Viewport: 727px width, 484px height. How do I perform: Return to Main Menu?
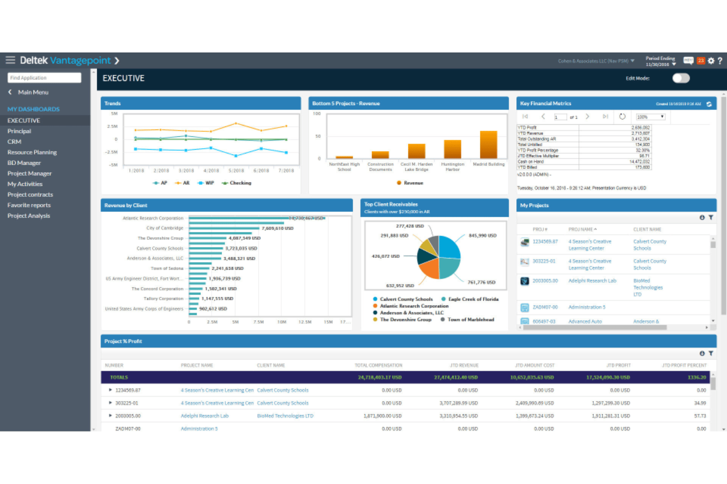tap(33, 92)
